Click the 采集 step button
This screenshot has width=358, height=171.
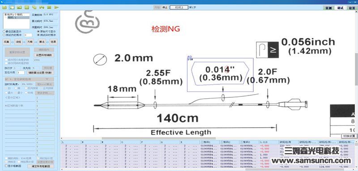(x=6, y=42)
